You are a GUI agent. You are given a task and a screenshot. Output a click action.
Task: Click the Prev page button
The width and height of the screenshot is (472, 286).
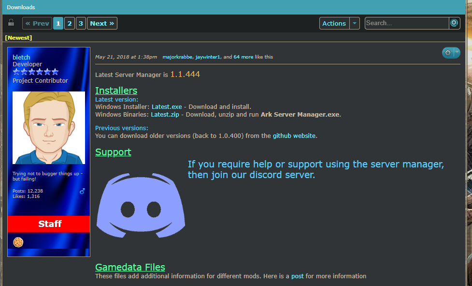pos(37,23)
